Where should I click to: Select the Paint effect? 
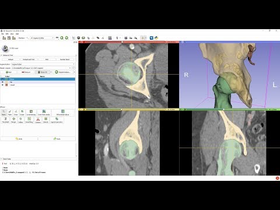click(x=10, y=113)
